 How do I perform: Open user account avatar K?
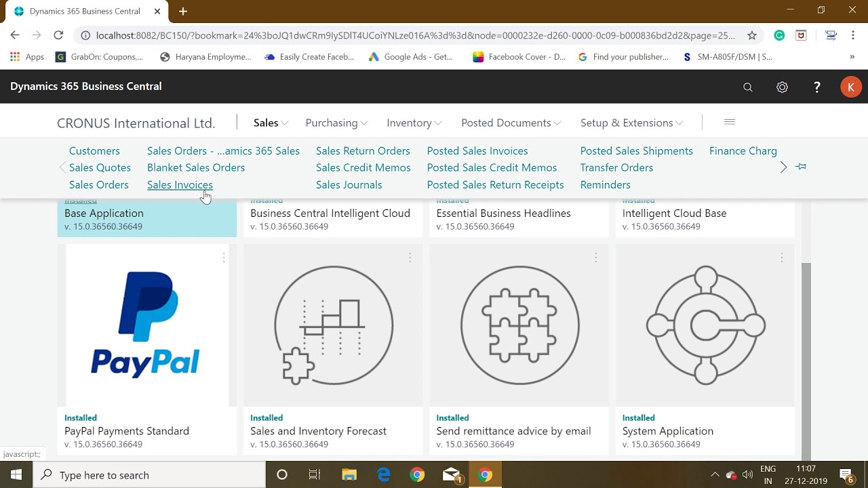(x=851, y=87)
